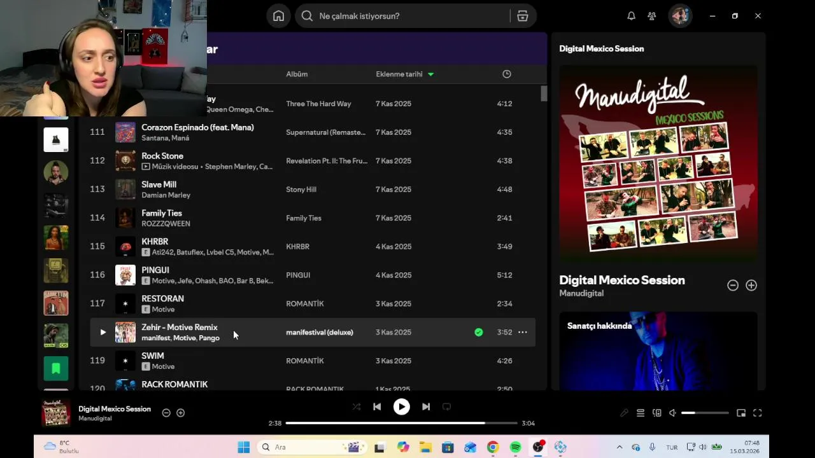Open Stony Hill album link
The image size is (815, 458).
point(301,190)
